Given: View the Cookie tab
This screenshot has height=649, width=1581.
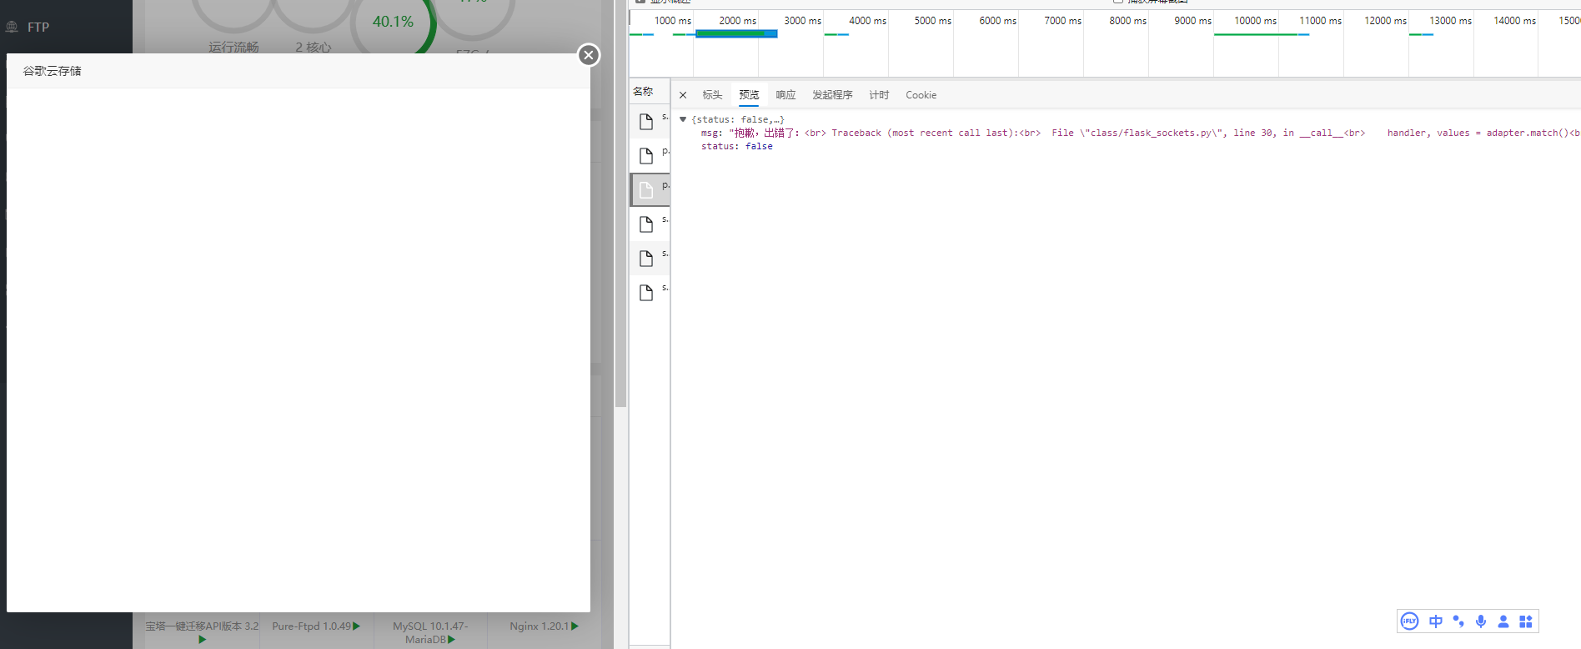Looking at the screenshot, I should pos(921,95).
